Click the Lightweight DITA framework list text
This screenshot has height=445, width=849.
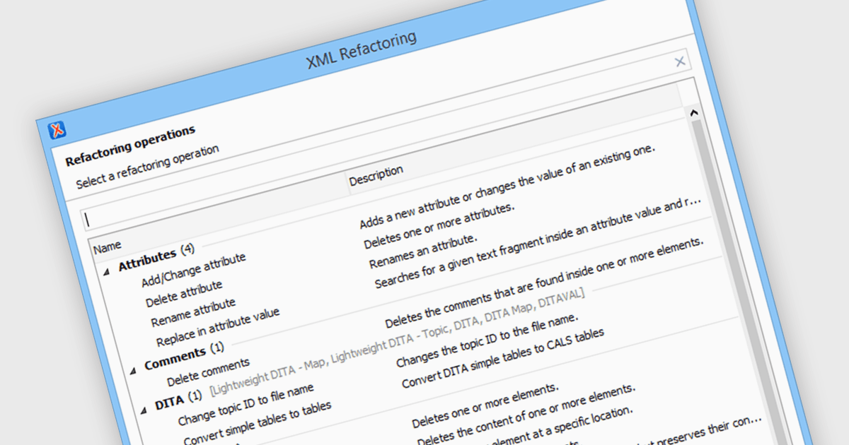398,340
